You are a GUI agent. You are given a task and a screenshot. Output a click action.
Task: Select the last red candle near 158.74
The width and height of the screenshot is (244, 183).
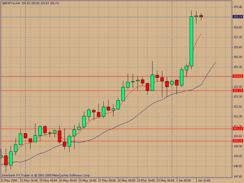(x=201, y=16)
